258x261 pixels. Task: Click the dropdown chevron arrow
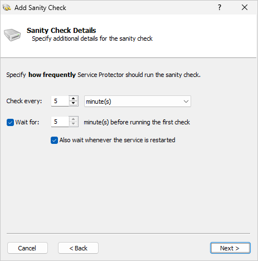pyautogui.click(x=186, y=101)
